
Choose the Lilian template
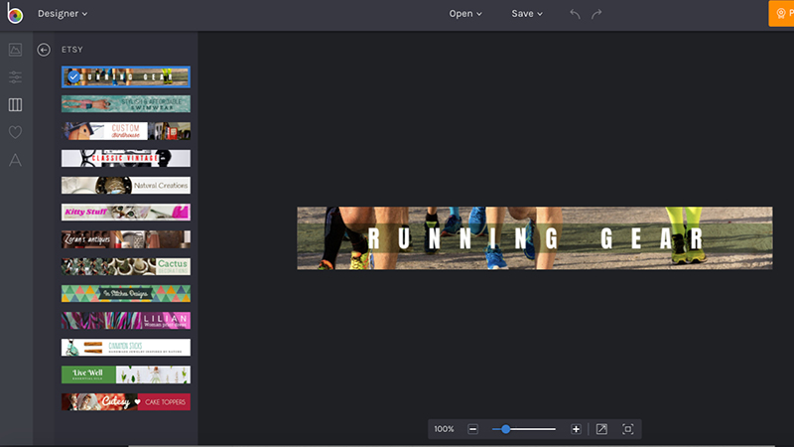pyautogui.click(x=126, y=320)
